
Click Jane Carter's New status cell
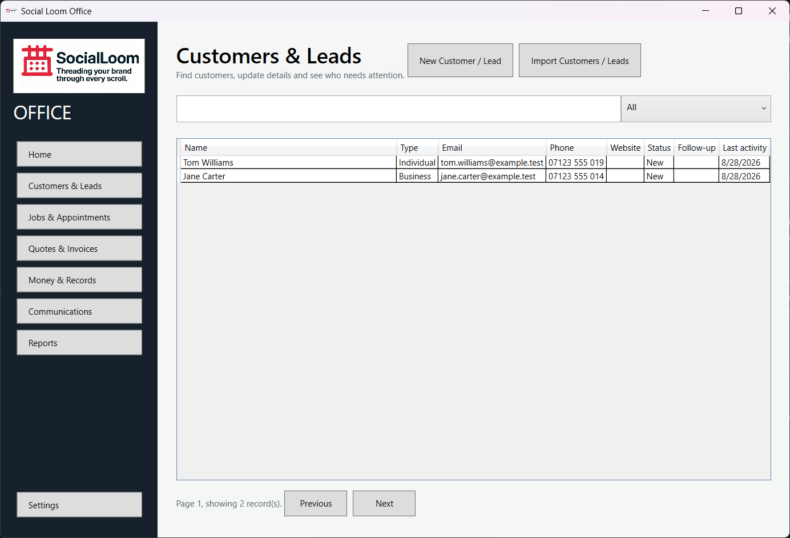[659, 176]
